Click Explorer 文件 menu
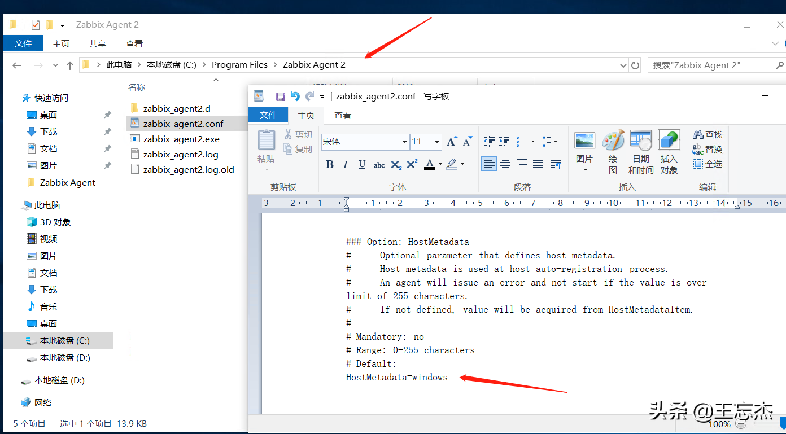Screen dimensions: 786x434 point(23,43)
